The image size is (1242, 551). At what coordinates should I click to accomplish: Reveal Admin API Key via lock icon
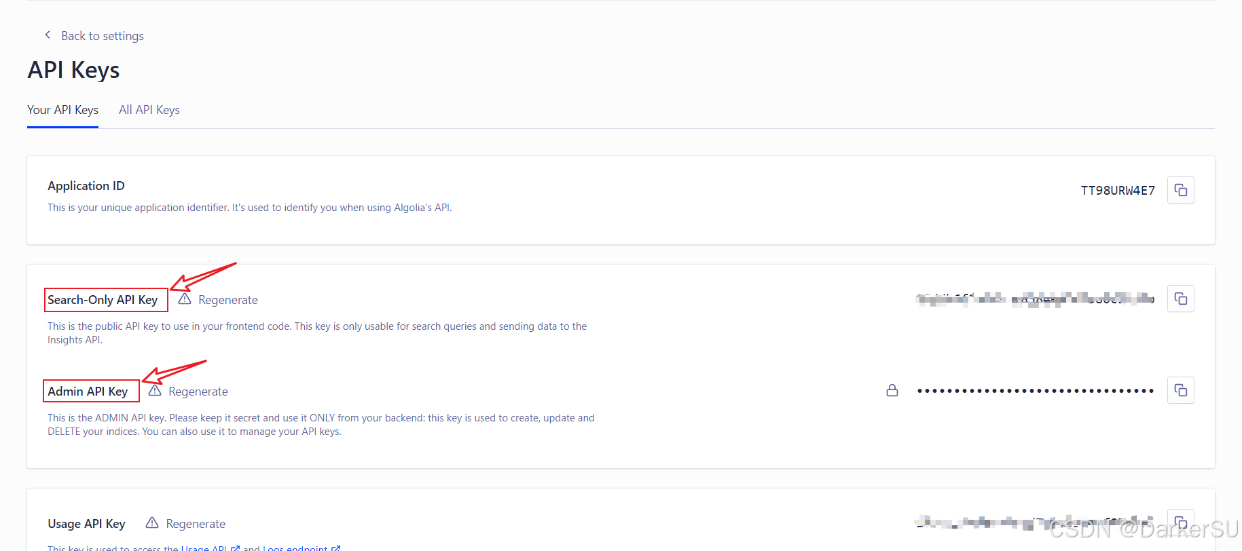[892, 390]
